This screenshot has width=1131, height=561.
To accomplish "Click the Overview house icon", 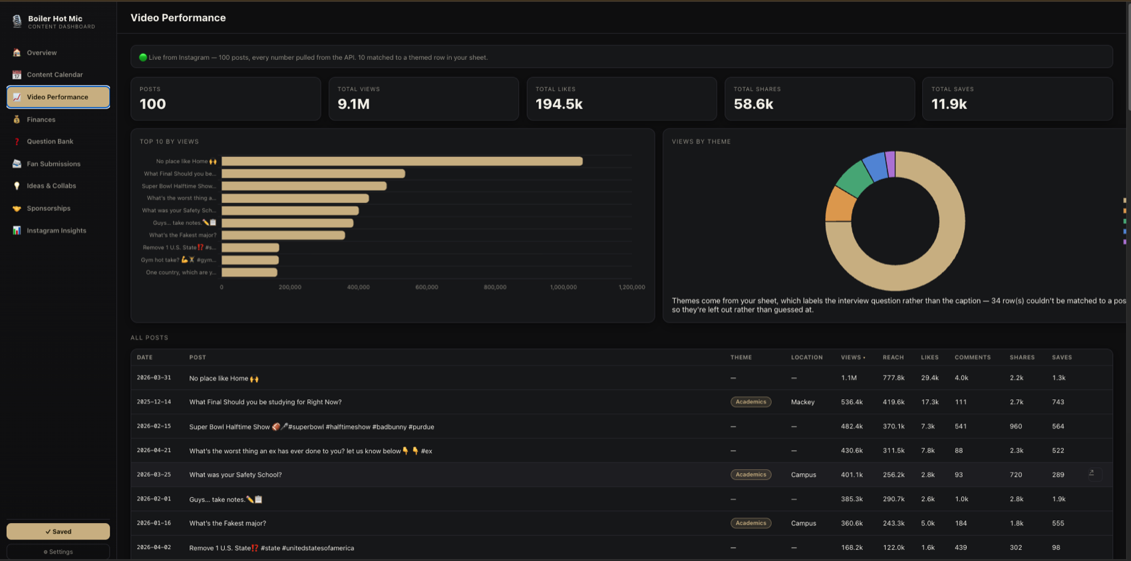I will coord(17,53).
